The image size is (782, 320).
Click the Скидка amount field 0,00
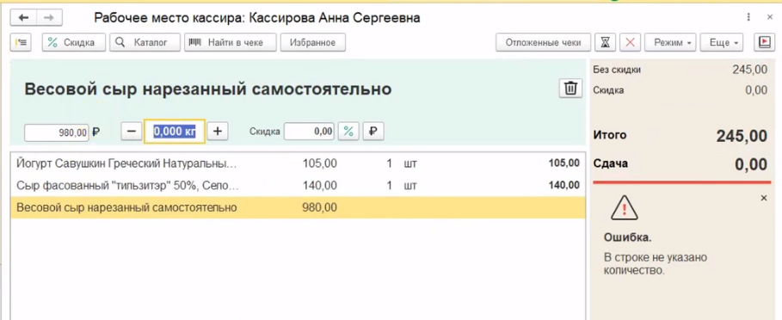click(x=309, y=132)
